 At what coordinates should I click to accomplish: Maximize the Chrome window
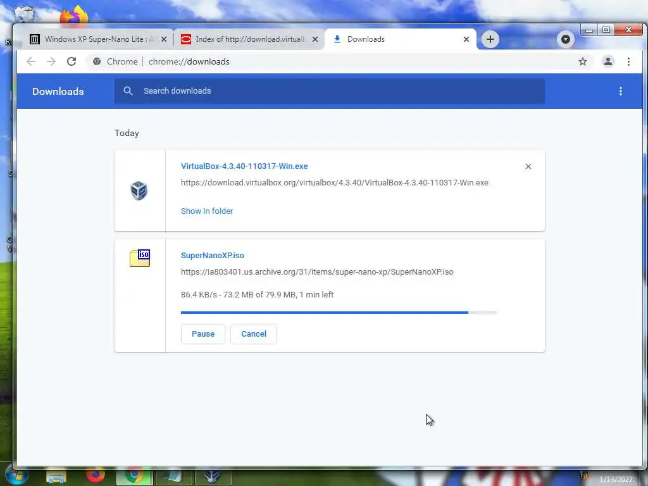pyautogui.click(x=606, y=30)
